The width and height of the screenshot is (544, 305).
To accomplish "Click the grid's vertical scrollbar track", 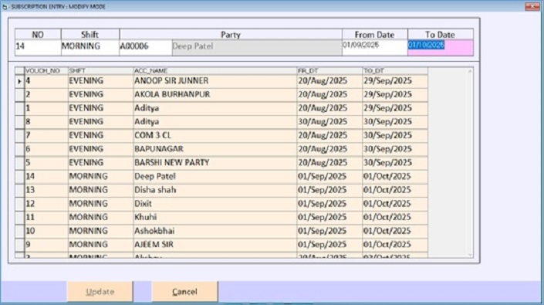I will [470, 163].
